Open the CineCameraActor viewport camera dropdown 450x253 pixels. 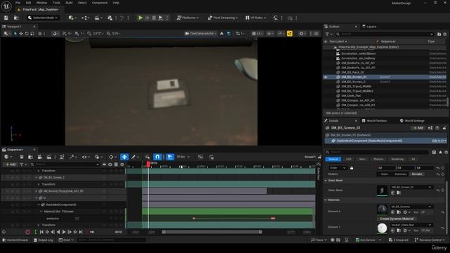click(x=200, y=34)
